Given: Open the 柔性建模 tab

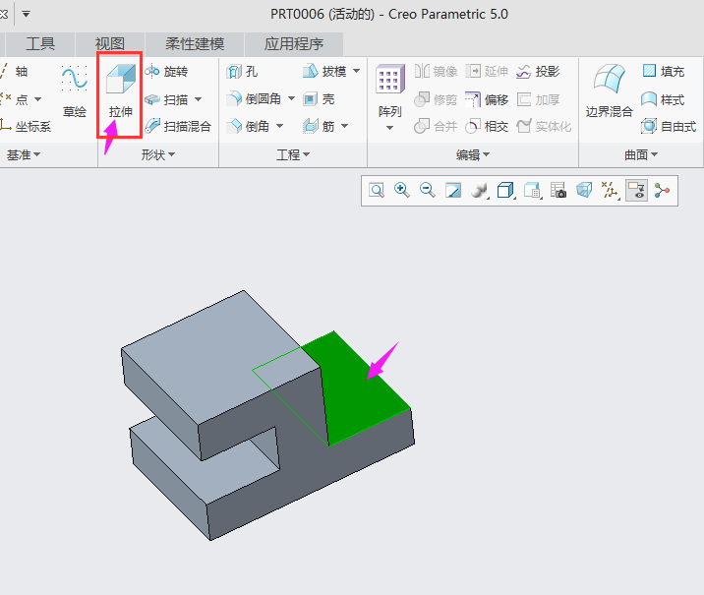Looking at the screenshot, I should 195,43.
